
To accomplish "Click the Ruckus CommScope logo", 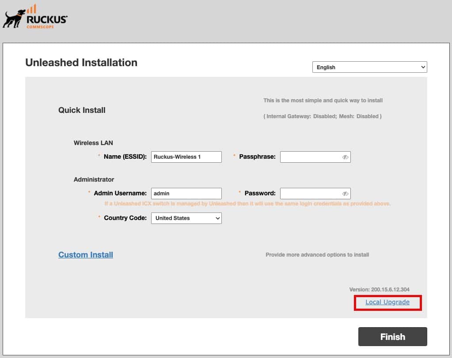I will [x=35, y=17].
